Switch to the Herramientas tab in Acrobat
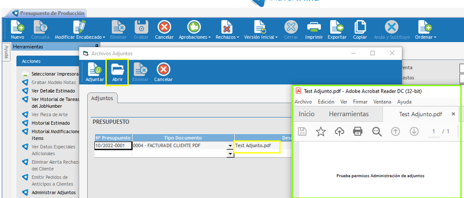 tap(349, 114)
